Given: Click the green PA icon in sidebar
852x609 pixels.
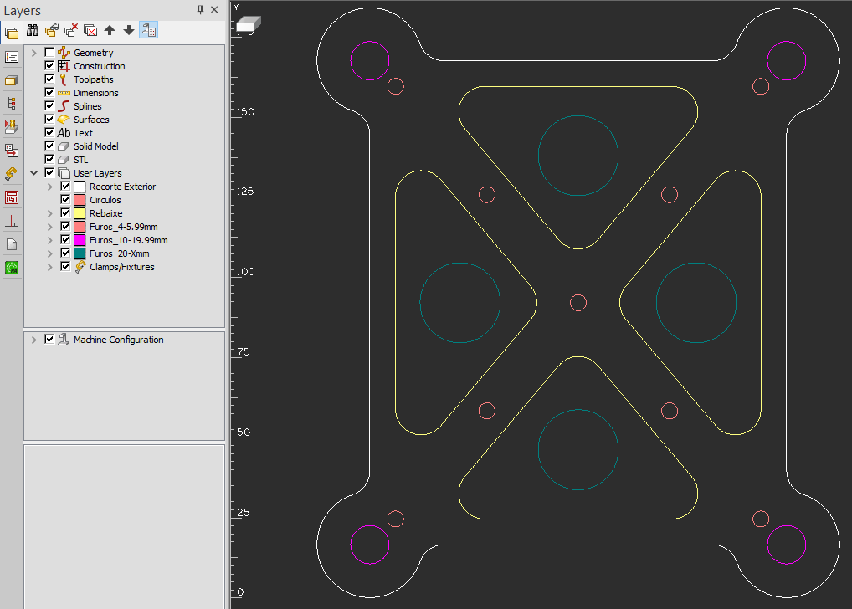Looking at the screenshot, I should [12, 268].
